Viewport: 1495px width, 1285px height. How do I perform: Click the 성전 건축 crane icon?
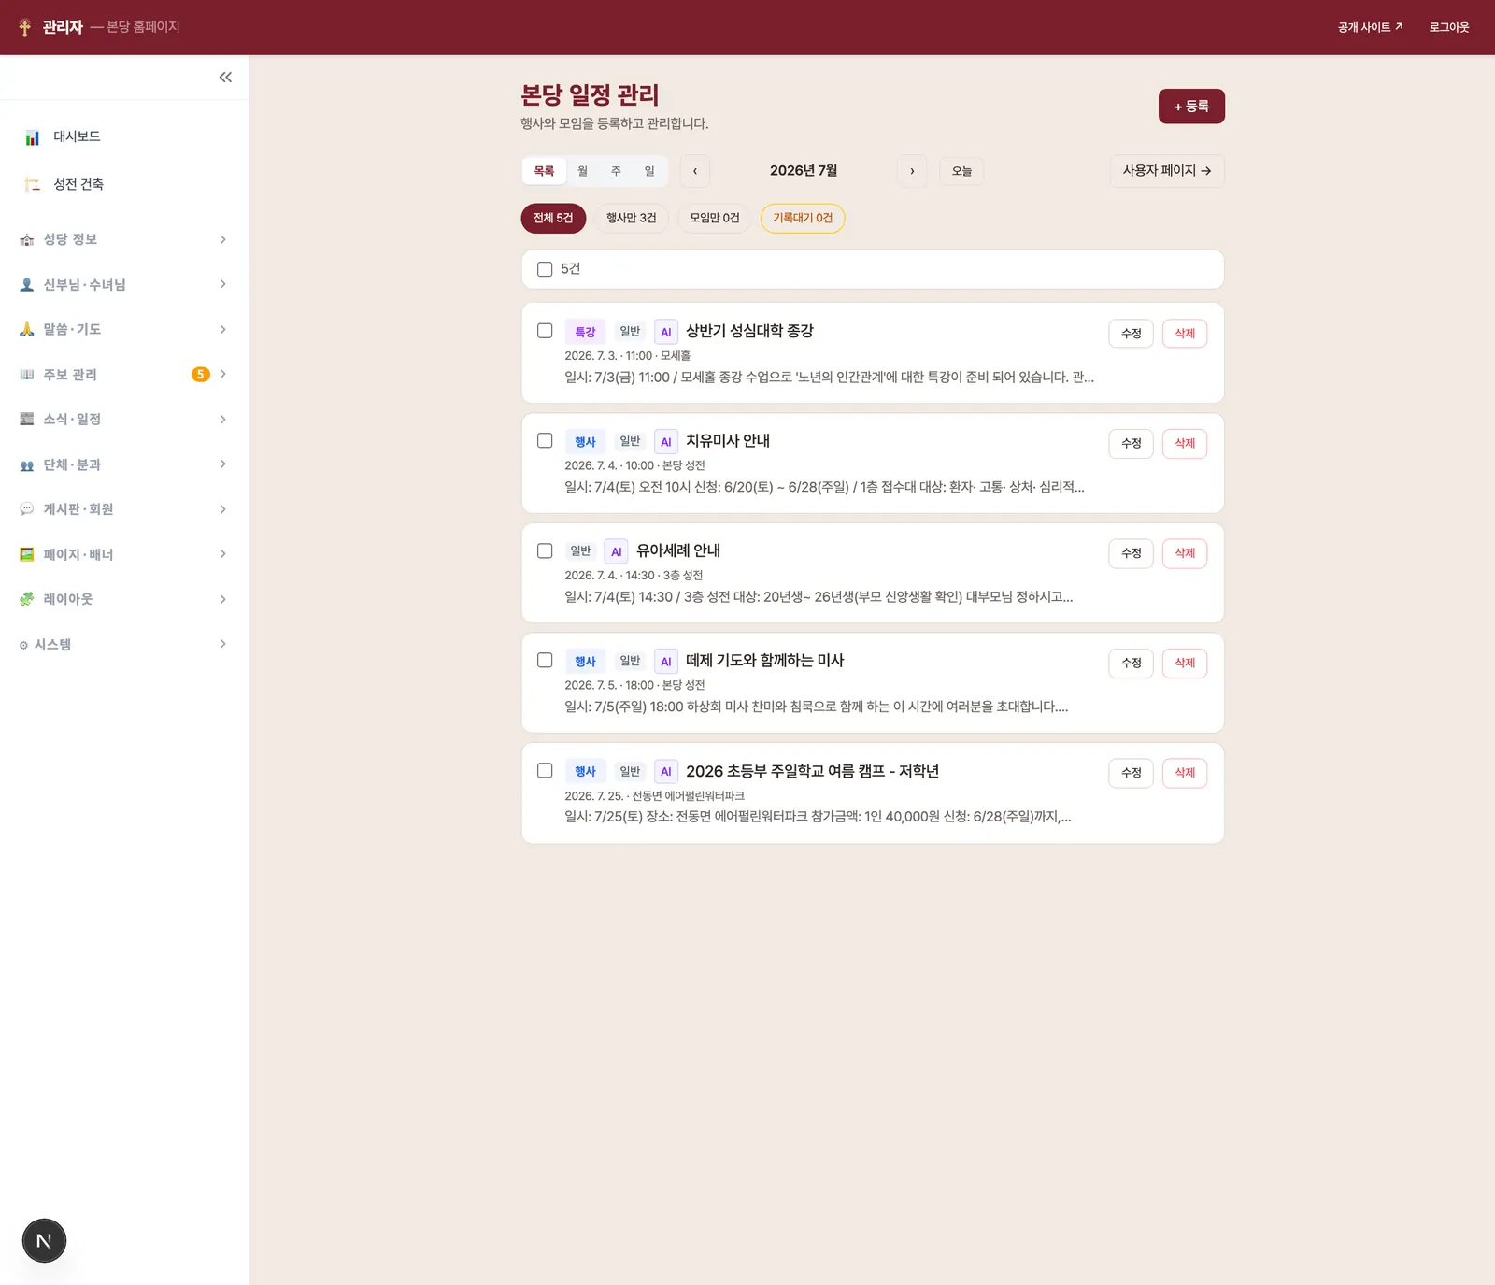tap(33, 184)
